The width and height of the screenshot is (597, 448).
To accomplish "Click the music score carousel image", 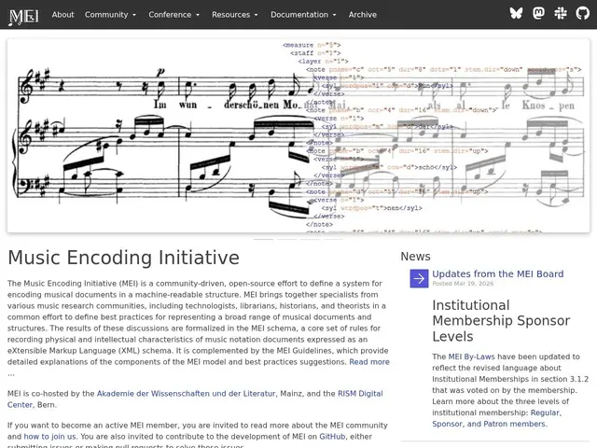I will (298, 135).
